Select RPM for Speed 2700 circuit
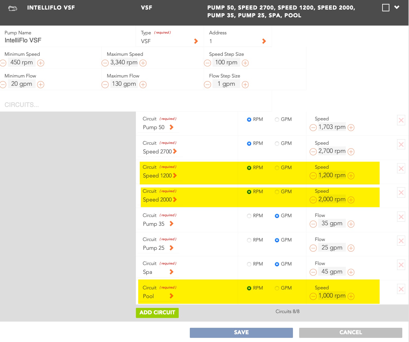The width and height of the screenshot is (409, 342). click(249, 144)
